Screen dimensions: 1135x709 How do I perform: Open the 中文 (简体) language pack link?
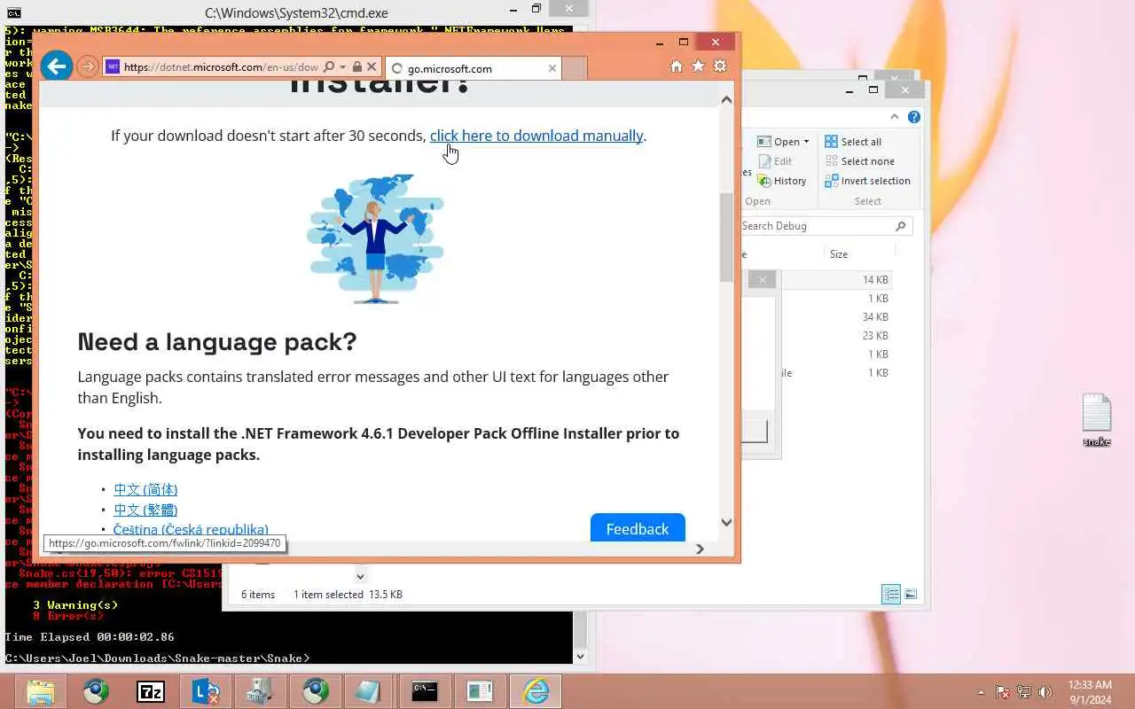coord(145,489)
